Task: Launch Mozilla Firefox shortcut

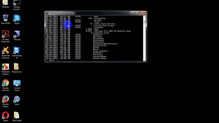Action: click(x=5, y=101)
